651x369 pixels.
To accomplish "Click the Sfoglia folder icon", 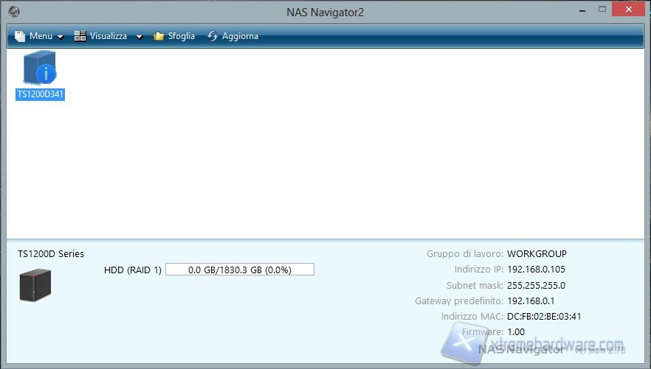I will tap(159, 36).
